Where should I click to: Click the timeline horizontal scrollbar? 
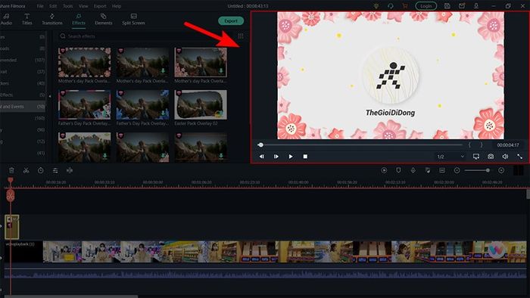[71, 296]
